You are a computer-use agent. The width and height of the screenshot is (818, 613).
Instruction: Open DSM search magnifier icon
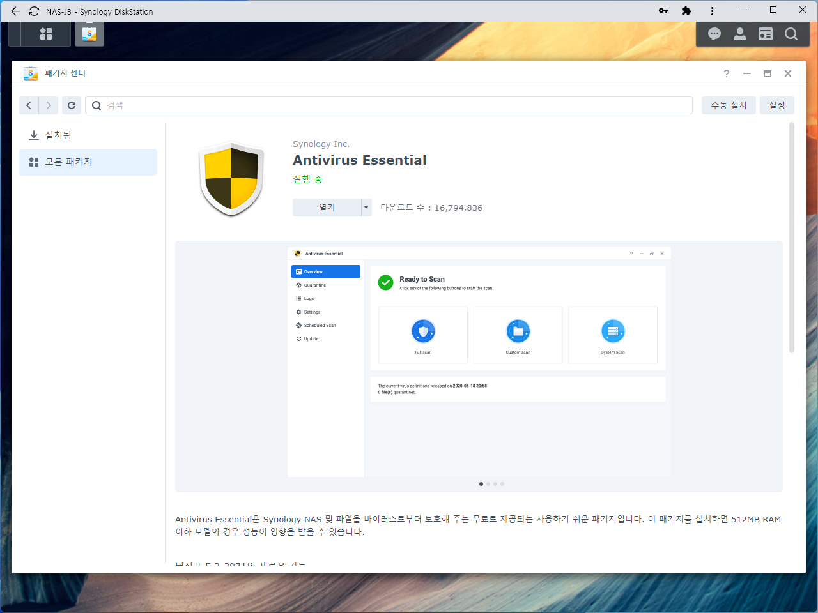click(791, 34)
